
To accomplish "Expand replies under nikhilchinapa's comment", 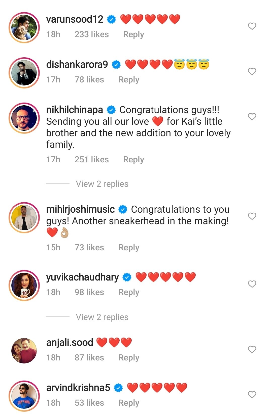I will tap(102, 184).
